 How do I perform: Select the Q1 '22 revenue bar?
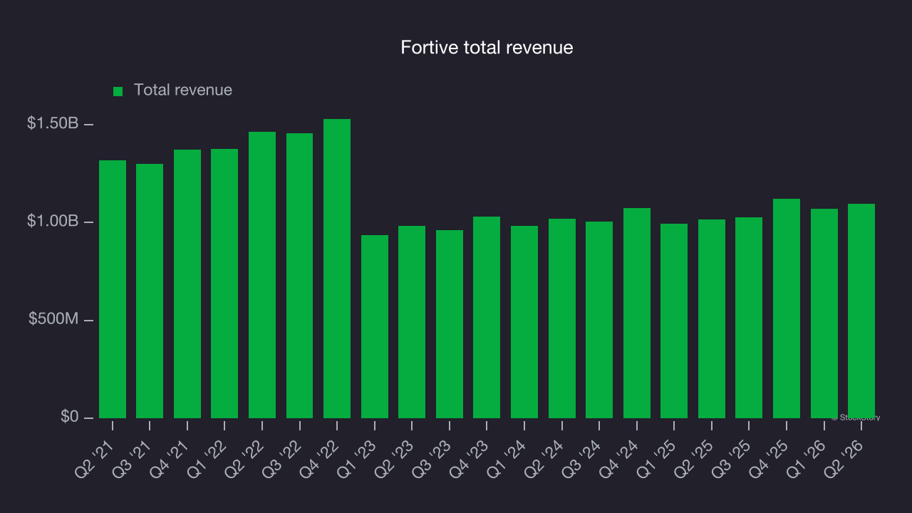click(224, 284)
